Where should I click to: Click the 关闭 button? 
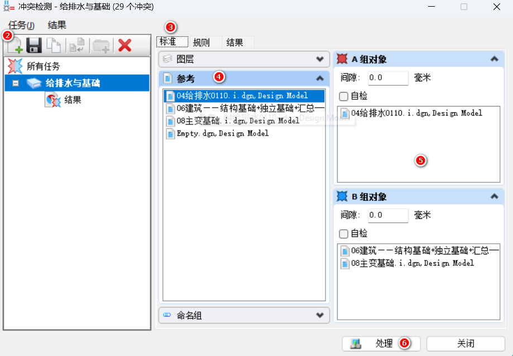pyautogui.click(x=466, y=343)
